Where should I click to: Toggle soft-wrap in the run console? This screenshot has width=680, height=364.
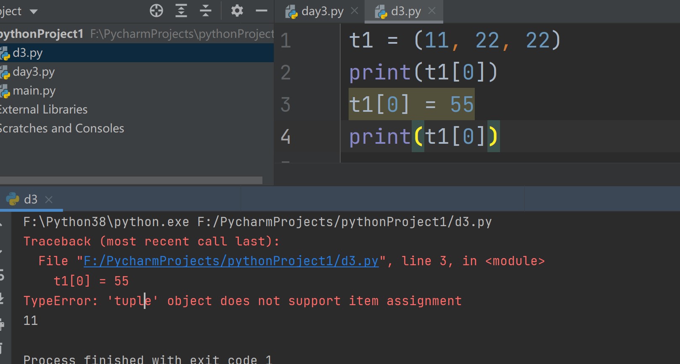(x=2, y=275)
